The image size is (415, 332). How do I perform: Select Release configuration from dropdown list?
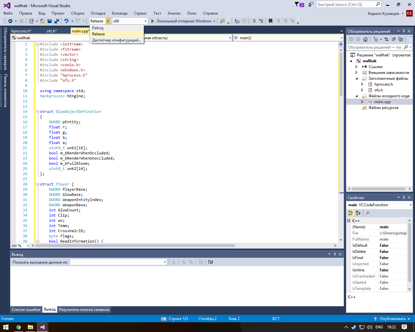click(x=117, y=34)
